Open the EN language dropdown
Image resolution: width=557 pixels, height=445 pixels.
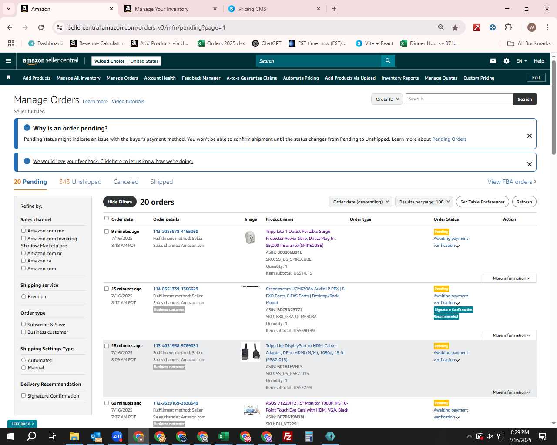pos(521,61)
